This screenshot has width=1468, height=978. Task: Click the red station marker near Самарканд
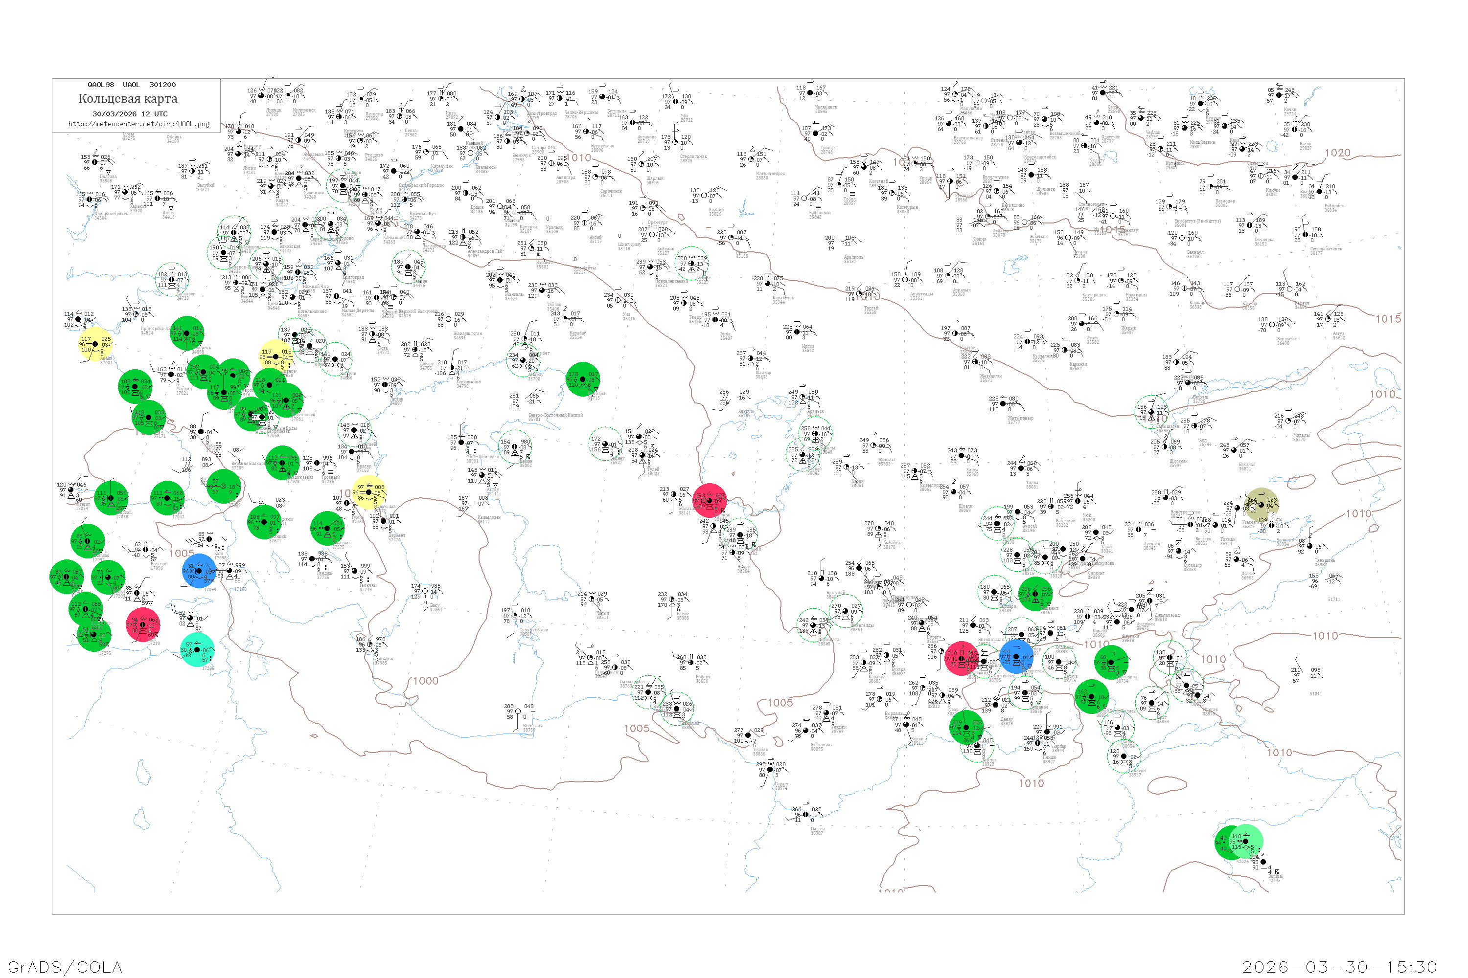tap(962, 659)
